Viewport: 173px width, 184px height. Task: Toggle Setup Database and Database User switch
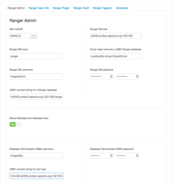(x=15, y=125)
